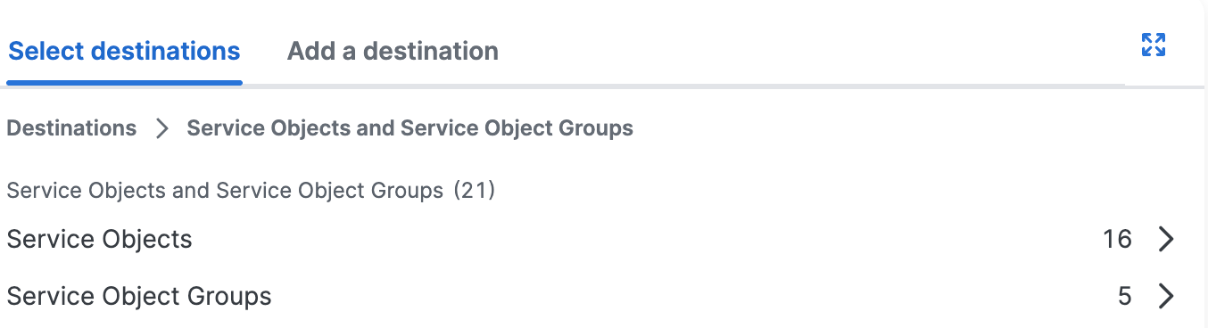Go back to Destinations breadcrumb
1208x328 pixels.
pos(71,128)
